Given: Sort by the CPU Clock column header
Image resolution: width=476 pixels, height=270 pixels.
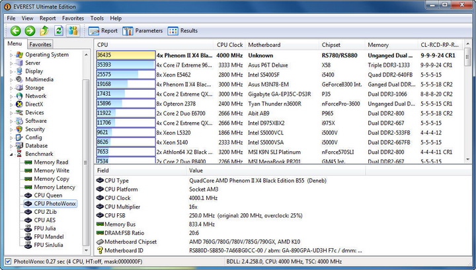Looking at the screenshot, I should pyautogui.click(x=229, y=46).
